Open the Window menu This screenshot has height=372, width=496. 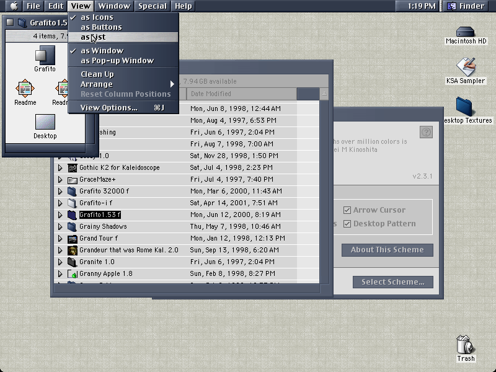coord(114,6)
